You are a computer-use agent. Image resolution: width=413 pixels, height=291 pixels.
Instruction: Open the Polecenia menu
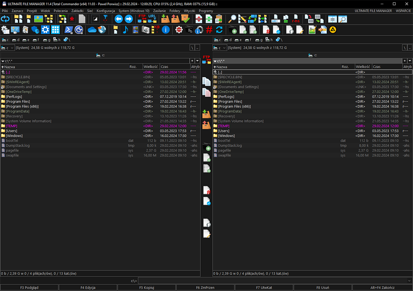[x=61, y=11]
